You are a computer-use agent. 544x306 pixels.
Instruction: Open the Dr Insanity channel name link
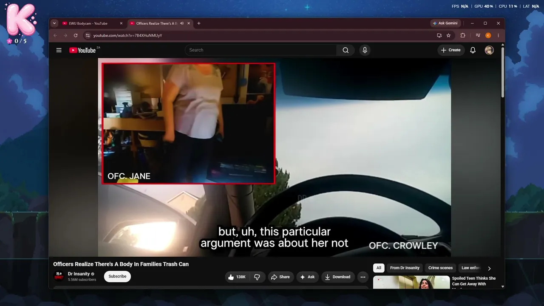point(79,274)
